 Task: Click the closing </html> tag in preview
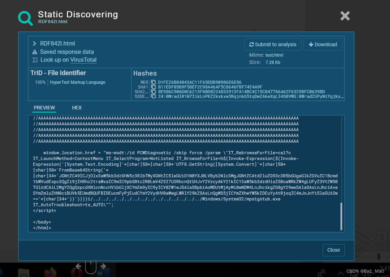pyautogui.click(x=42, y=228)
